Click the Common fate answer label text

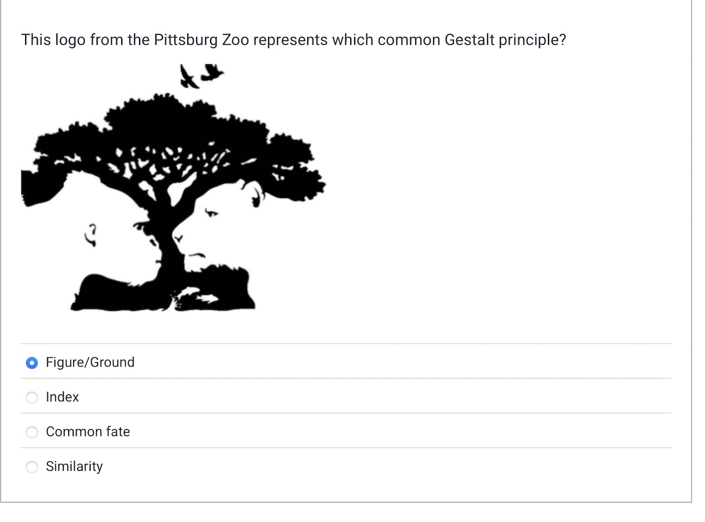tap(88, 431)
